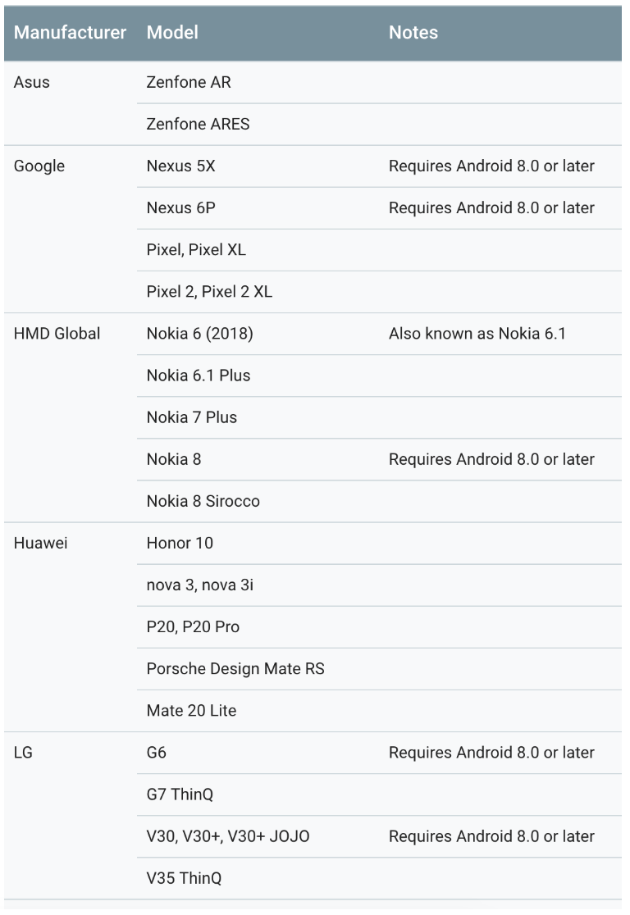Click the Nexus 6P Android requirement note

tap(491, 208)
